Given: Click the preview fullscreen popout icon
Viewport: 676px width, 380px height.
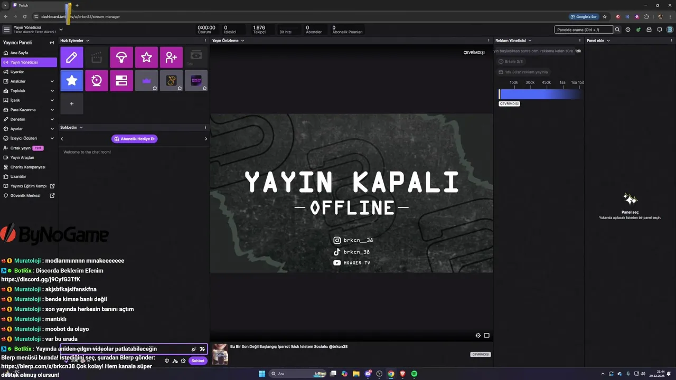Looking at the screenshot, I should (486, 335).
